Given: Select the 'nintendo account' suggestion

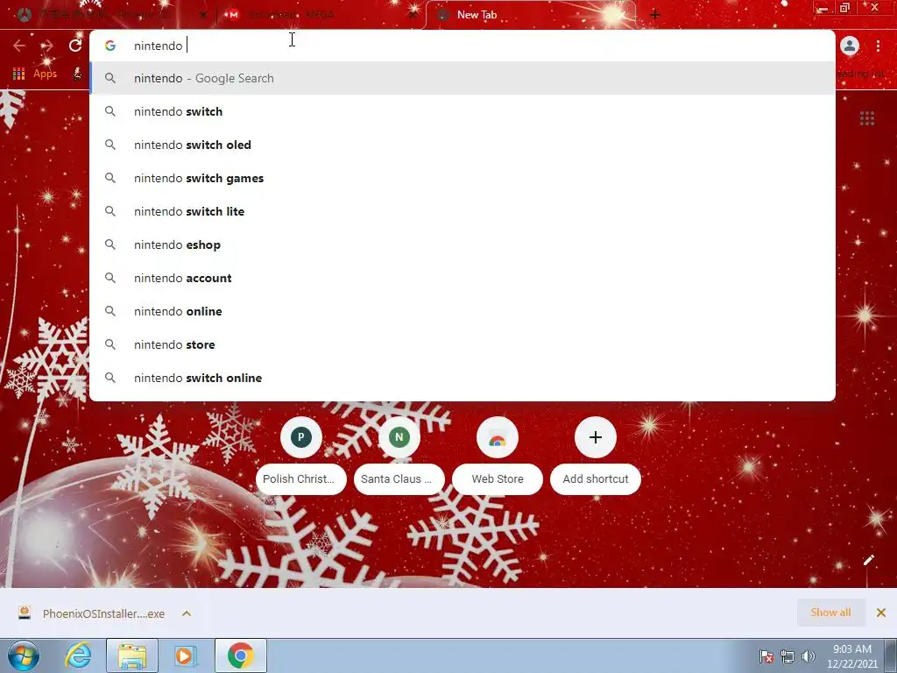Looking at the screenshot, I should (x=463, y=278).
